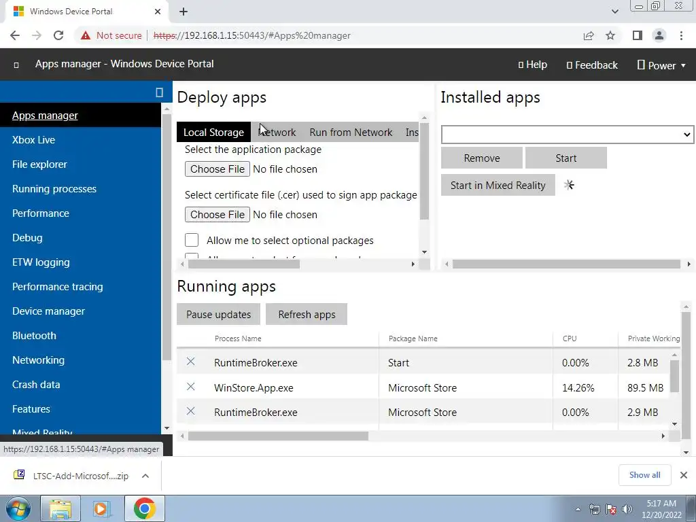The image size is (696, 522).
Task: Choose File for the application package
Action: point(217,169)
